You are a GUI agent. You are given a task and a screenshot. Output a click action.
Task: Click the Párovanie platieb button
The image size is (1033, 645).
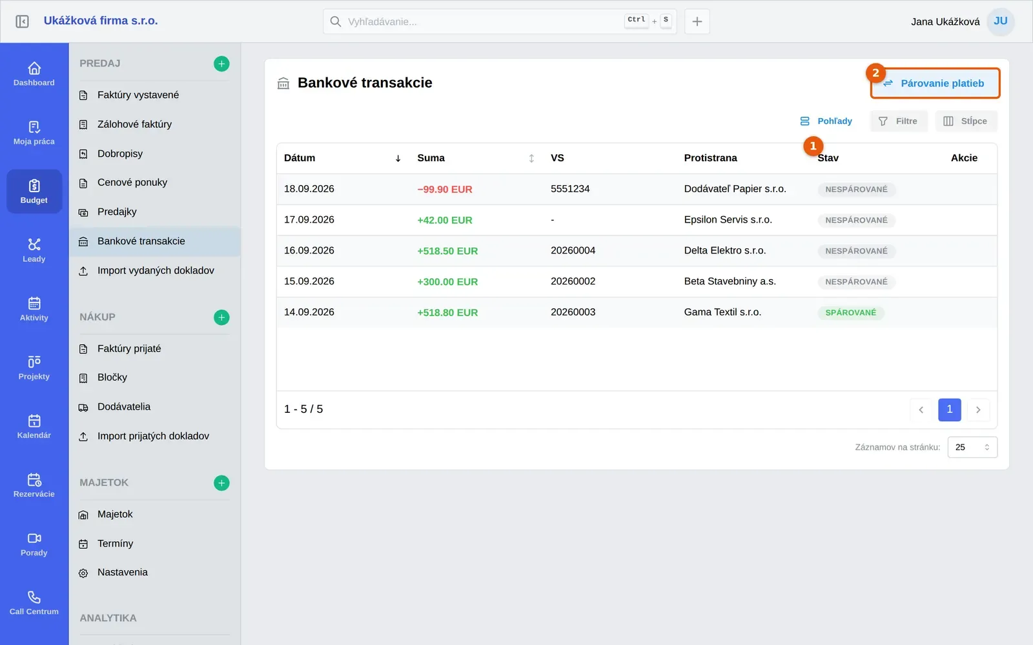click(935, 83)
